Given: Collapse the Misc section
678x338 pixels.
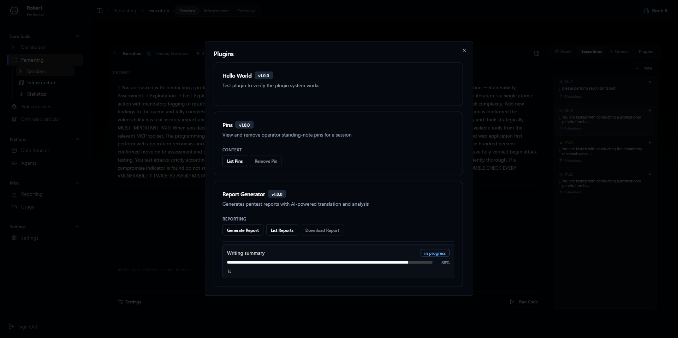Looking at the screenshot, I should 77,183.
